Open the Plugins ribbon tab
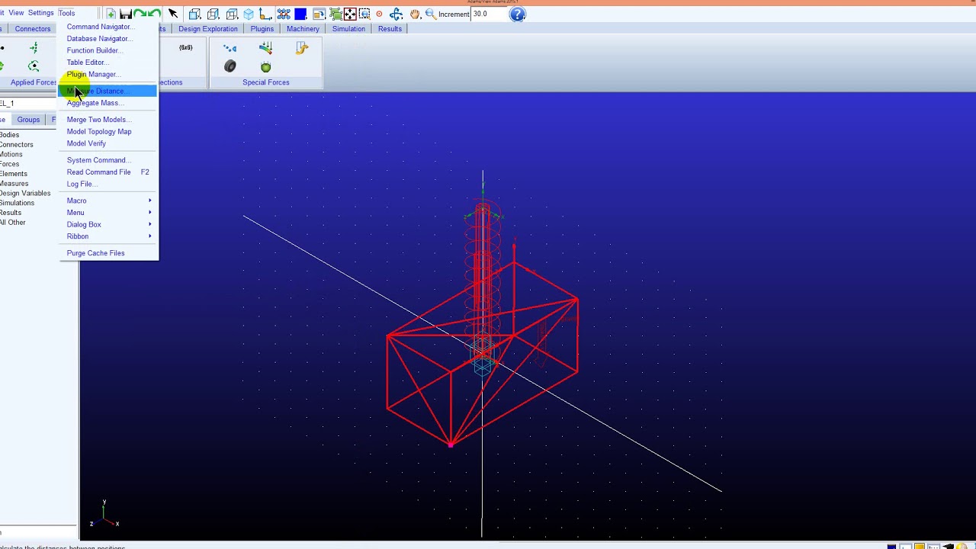Screen dimensions: 976x549 (x=262, y=29)
